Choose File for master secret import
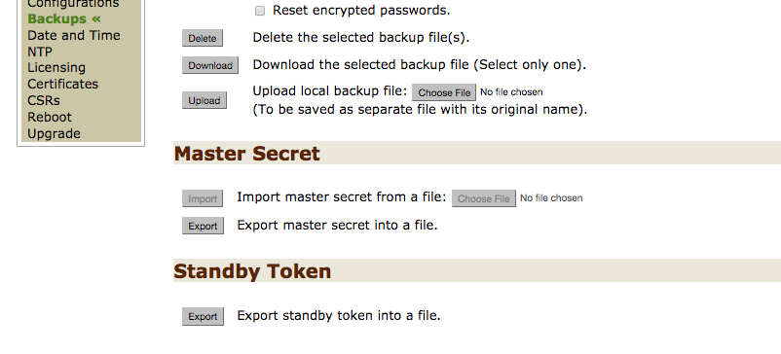Viewport: 781px width, 354px height. click(484, 198)
